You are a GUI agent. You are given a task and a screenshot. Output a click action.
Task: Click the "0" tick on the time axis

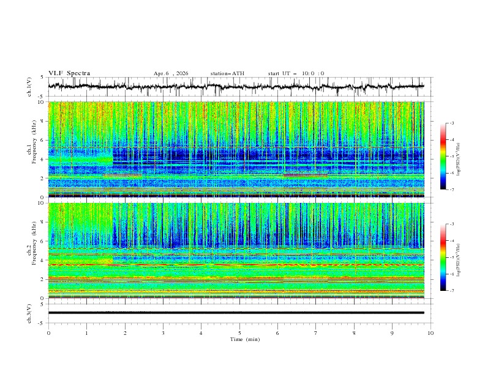(48, 333)
